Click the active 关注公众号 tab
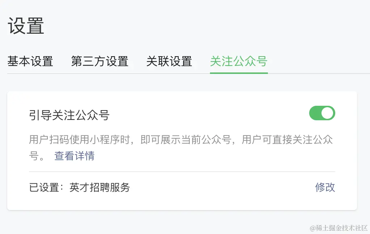The height and width of the screenshot is (234, 370). click(x=239, y=61)
